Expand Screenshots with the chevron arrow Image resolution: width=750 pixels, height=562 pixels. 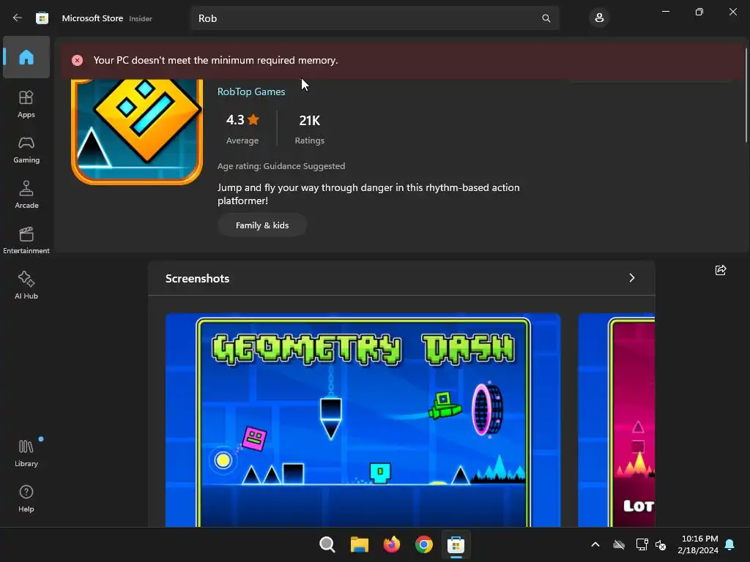pos(632,278)
